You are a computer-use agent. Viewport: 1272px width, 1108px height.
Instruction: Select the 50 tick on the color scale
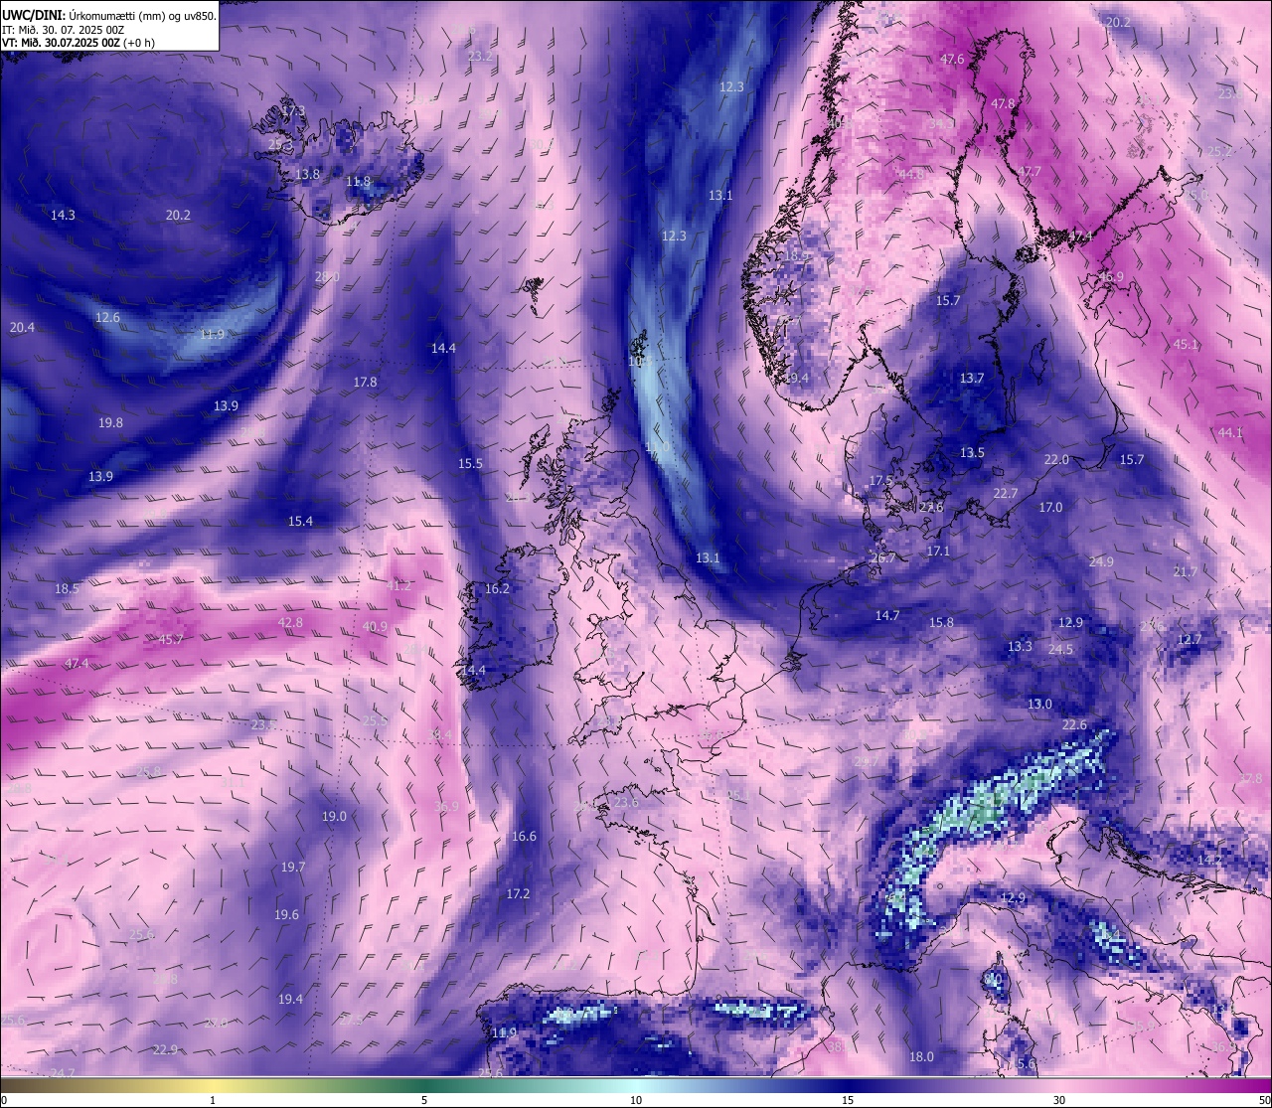coord(1264,1100)
